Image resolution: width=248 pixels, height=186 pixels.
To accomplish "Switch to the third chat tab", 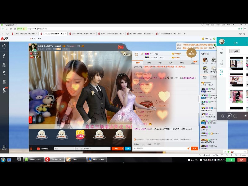I will [x=160, y=63].
